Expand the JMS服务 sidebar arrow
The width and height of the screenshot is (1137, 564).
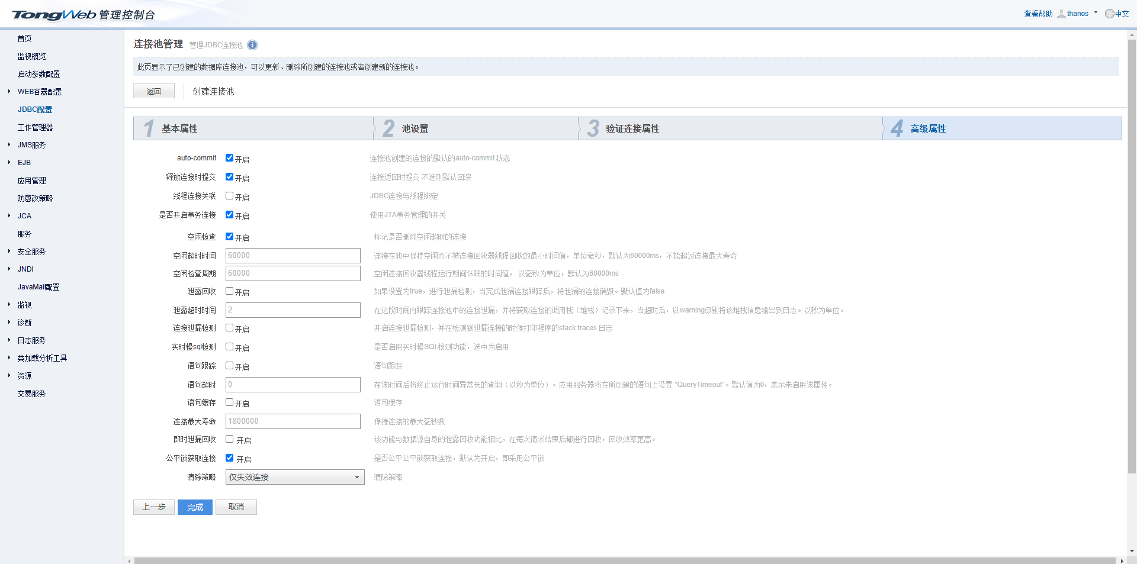click(9, 145)
